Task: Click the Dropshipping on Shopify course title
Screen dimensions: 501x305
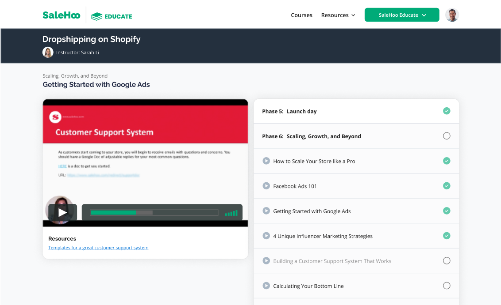Action: (91, 39)
